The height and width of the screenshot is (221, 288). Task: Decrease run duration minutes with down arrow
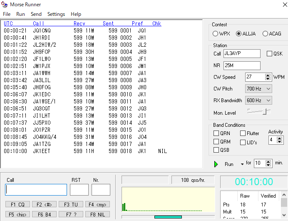pyautogui.click(x=268, y=165)
